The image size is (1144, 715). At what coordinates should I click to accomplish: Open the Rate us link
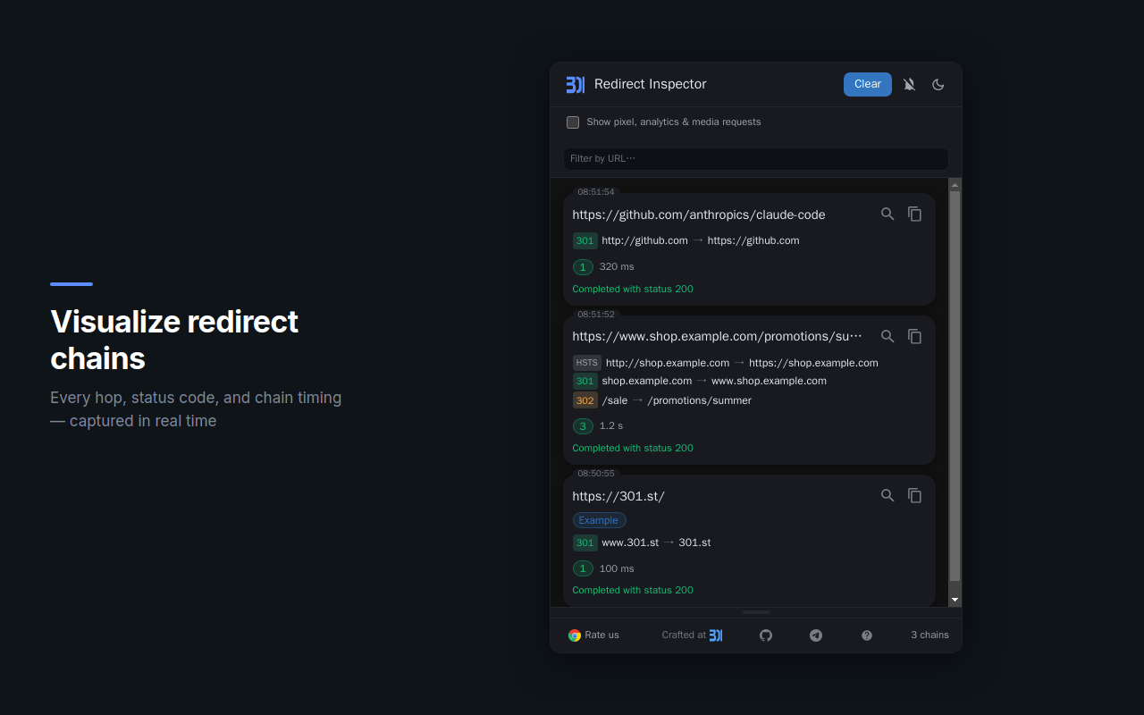coord(593,635)
